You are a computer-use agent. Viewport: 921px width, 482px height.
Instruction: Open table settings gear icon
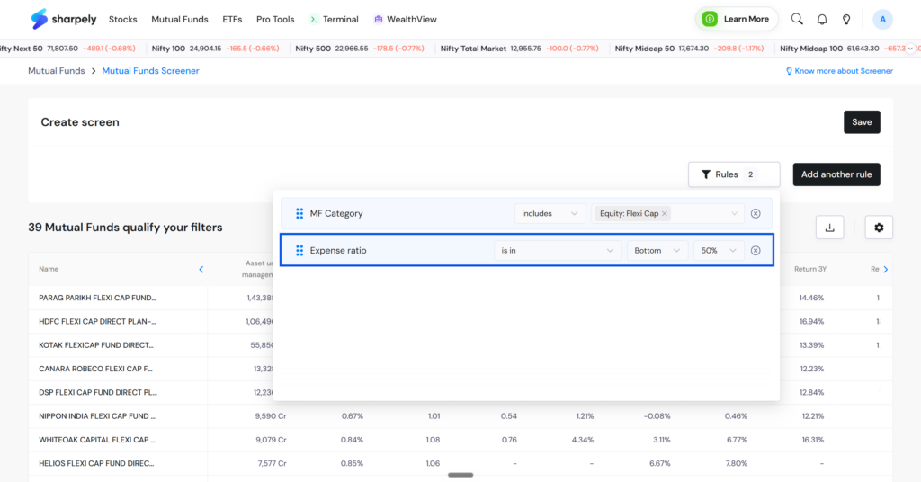click(x=879, y=228)
